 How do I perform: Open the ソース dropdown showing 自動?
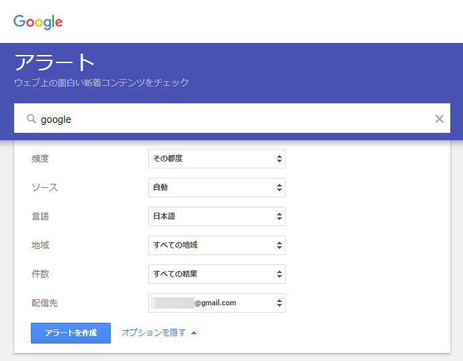[217, 188]
